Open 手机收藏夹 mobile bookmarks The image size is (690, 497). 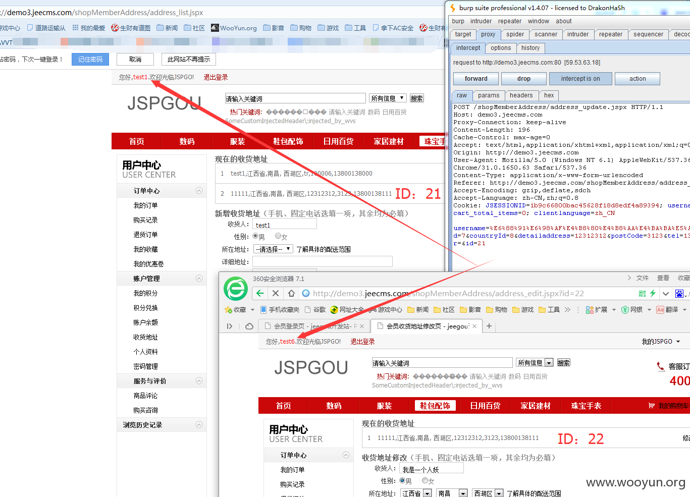[x=279, y=310]
